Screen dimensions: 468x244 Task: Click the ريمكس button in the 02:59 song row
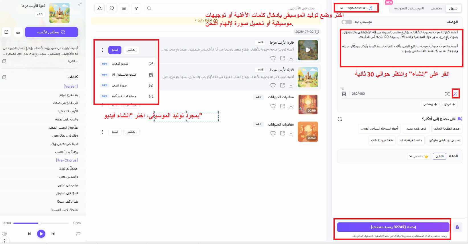(x=131, y=132)
